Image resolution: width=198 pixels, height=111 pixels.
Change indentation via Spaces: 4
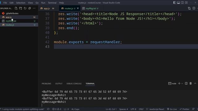tap(123, 109)
